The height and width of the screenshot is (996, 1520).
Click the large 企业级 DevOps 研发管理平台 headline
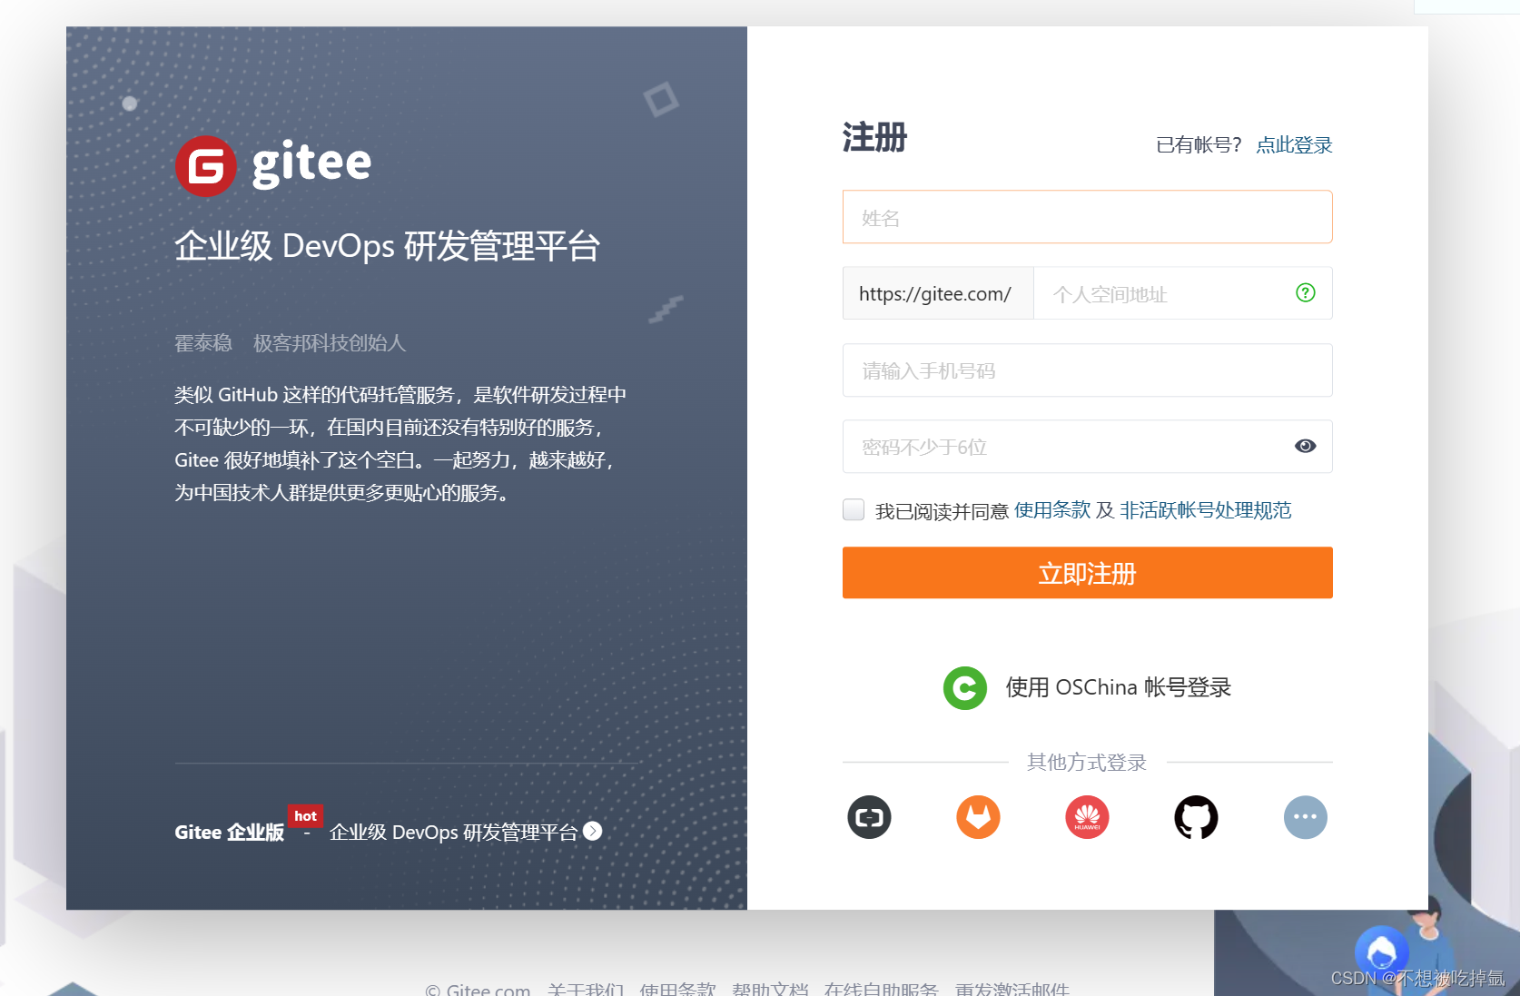pos(388,246)
